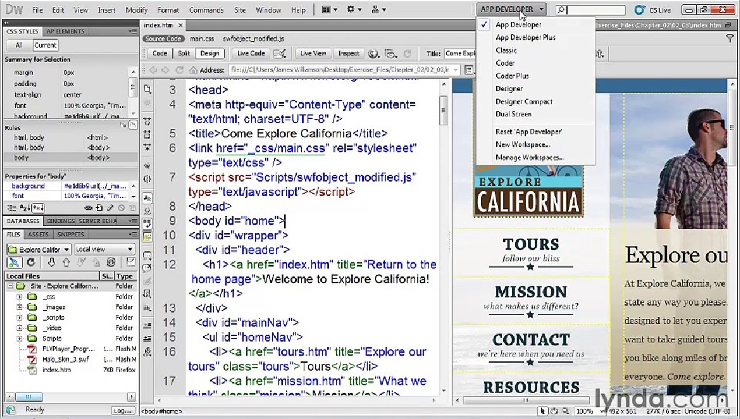This screenshot has height=419, width=740.
Task: Select Coder Plus workspace
Action: click(512, 76)
